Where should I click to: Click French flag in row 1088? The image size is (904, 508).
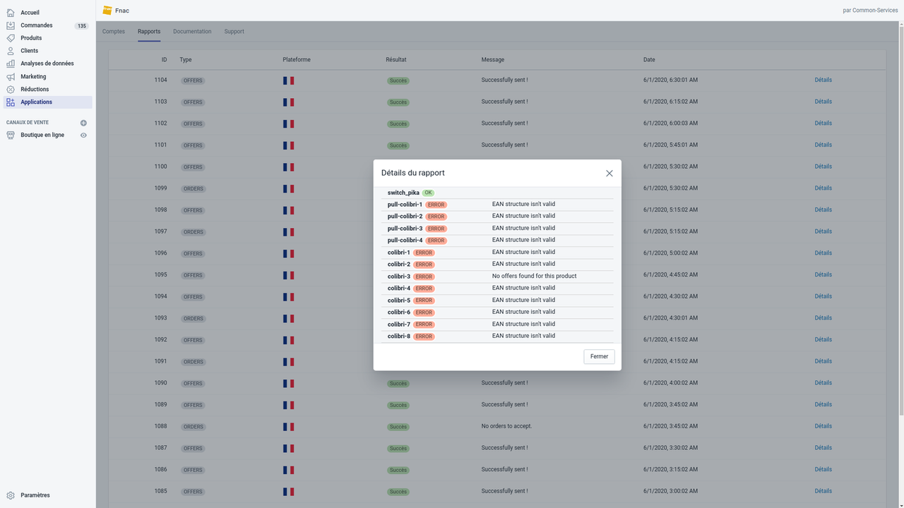[x=288, y=426]
